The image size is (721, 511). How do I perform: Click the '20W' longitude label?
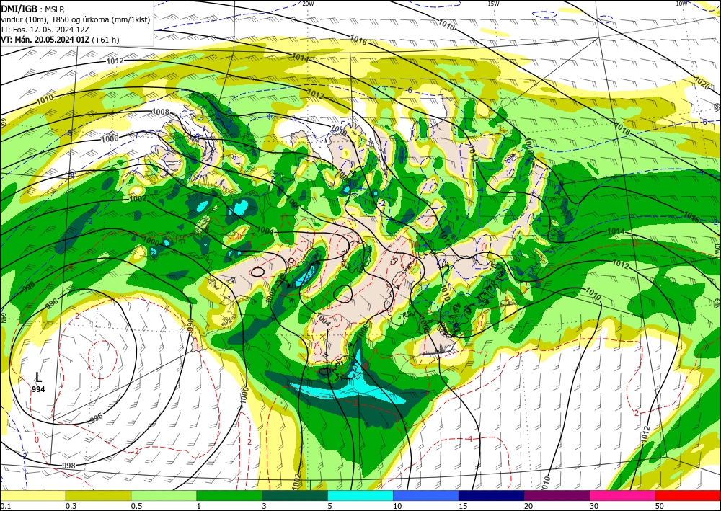(308, 4)
